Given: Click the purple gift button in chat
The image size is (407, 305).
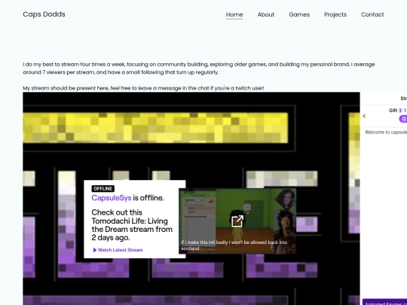Looking at the screenshot, I should click(403, 119).
